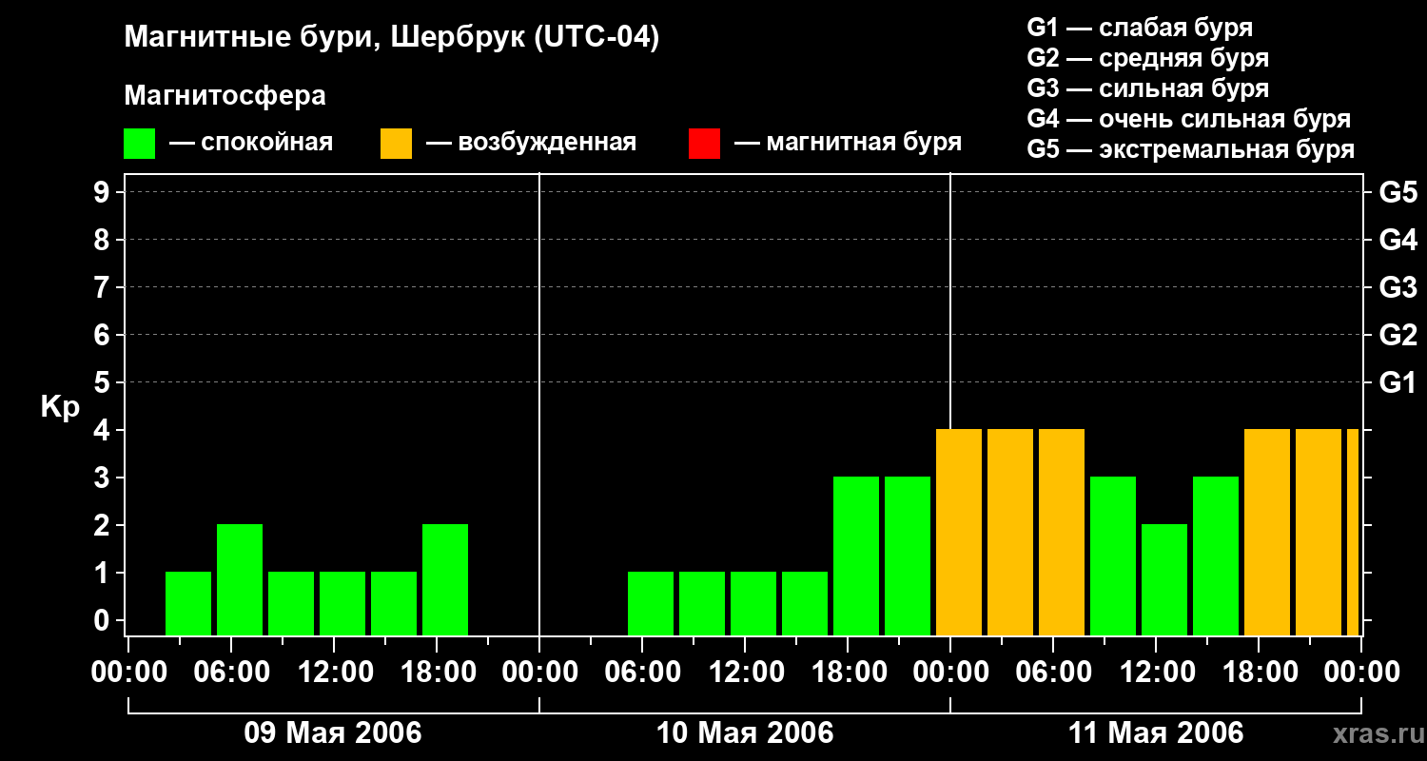Click the 'G5' label on the right axis
1427x761 pixels.
point(1398,192)
